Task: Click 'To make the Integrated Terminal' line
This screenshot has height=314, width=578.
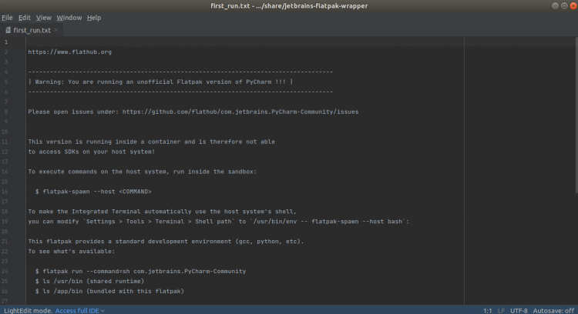Action: click(x=162, y=212)
